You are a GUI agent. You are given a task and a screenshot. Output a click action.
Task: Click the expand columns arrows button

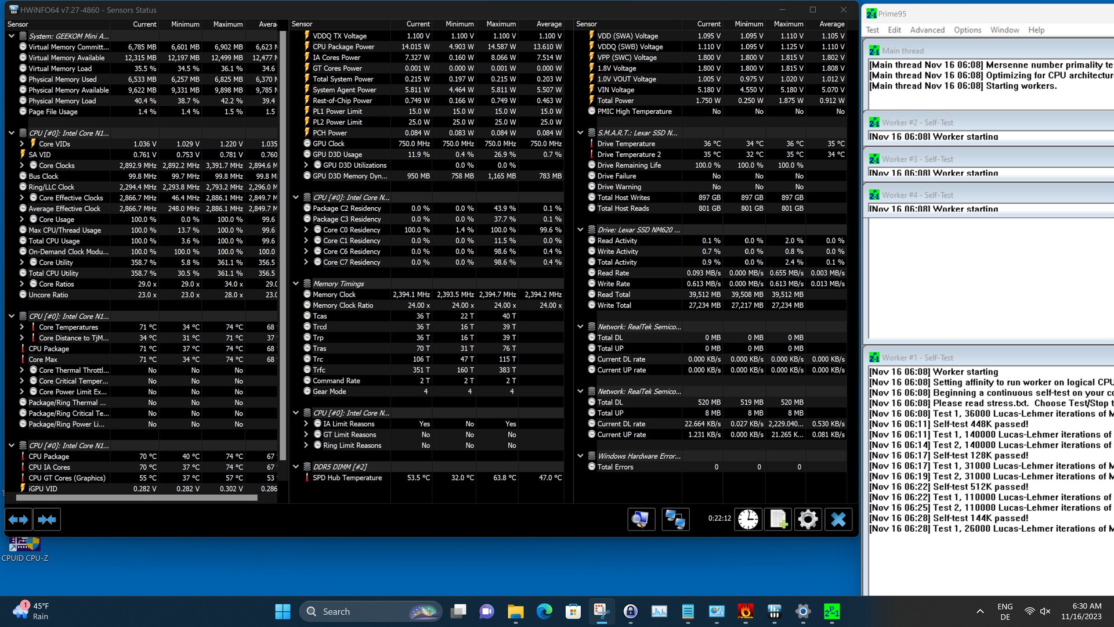pyautogui.click(x=18, y=520)
